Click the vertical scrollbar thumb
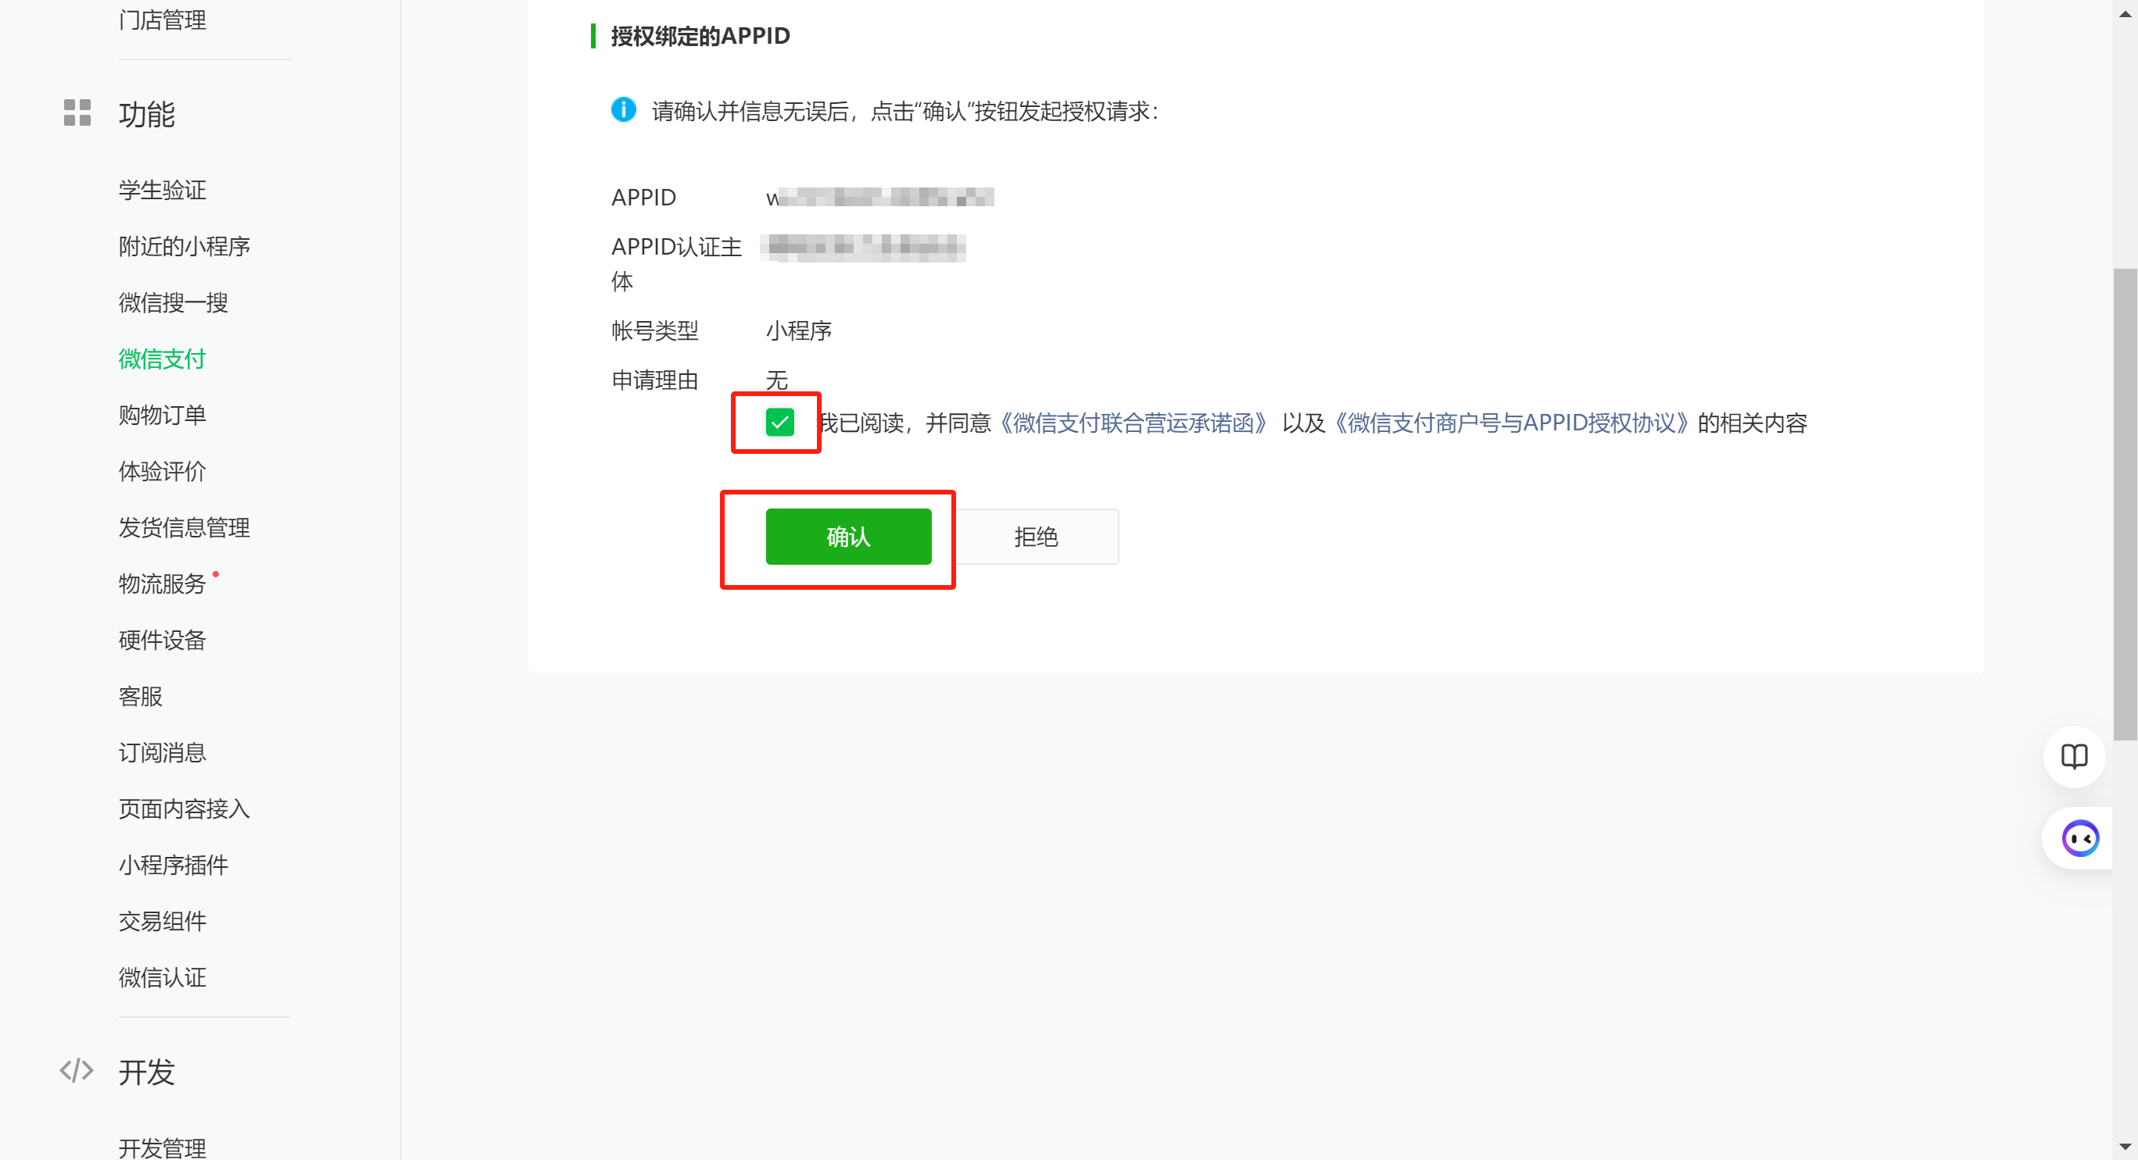Image resolution: width=2138 pixels, height=1160 pixels. pyautogui.click(x=2125, y=503)
